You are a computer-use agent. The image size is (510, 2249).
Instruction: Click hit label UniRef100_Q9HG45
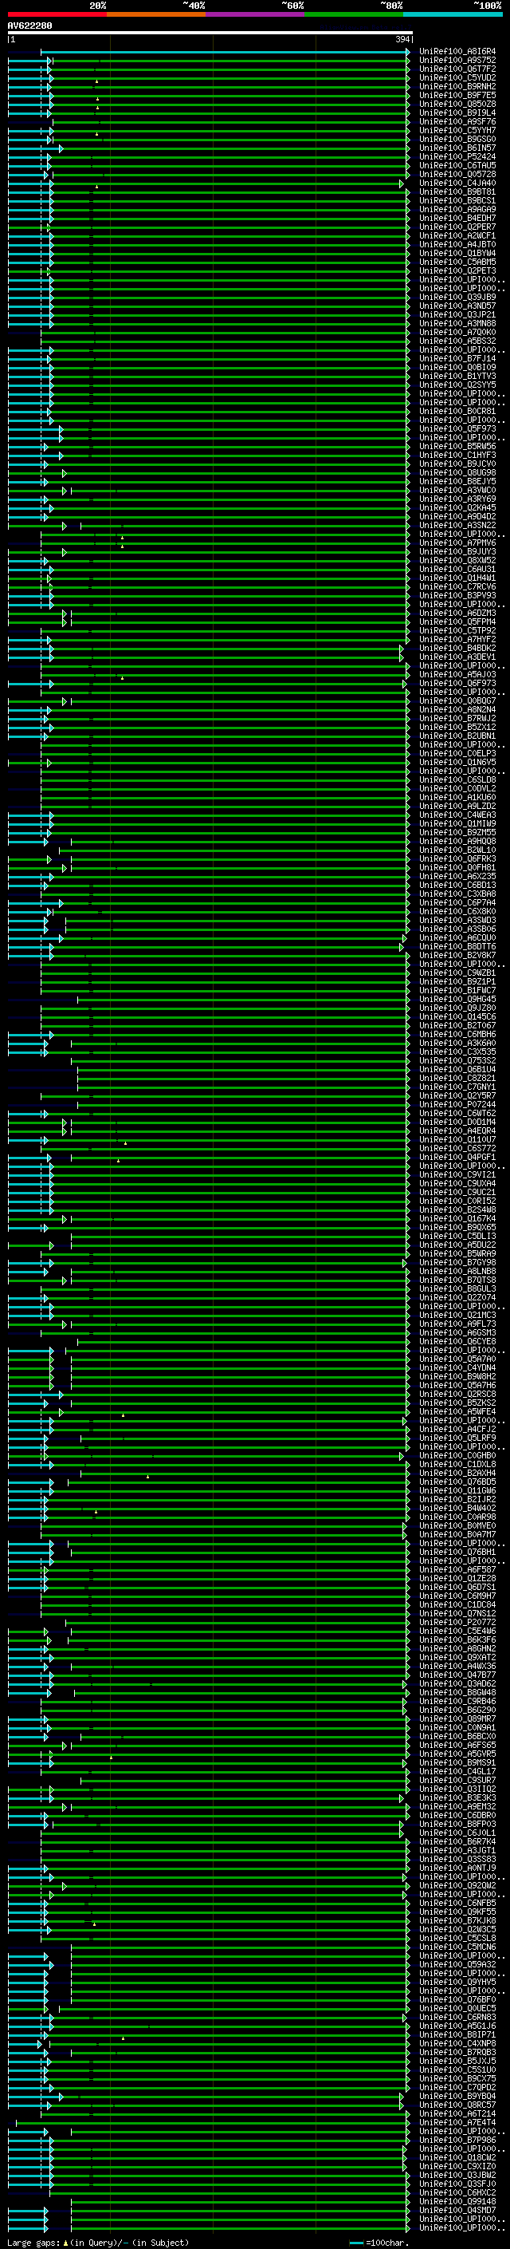coord(457,999)
